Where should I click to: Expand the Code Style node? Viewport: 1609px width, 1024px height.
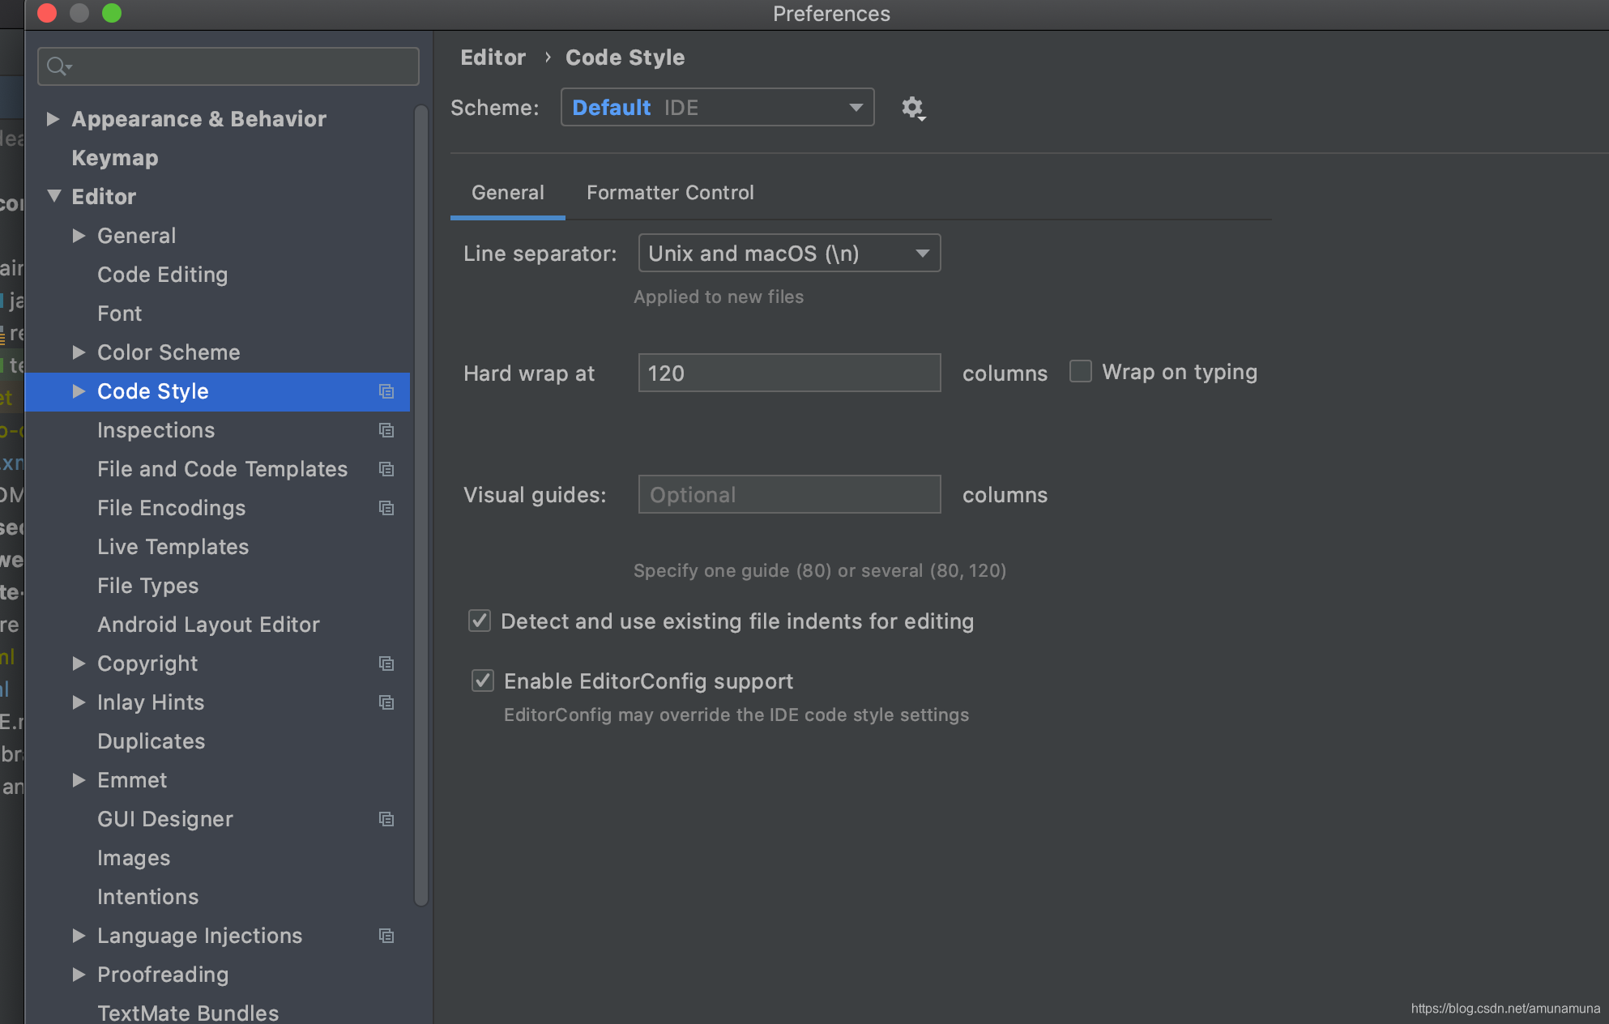click(x=79, y=391)
